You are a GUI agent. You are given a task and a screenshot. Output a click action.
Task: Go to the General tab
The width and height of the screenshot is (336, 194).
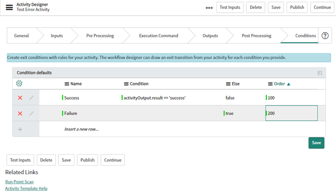(x=22, y=36)
